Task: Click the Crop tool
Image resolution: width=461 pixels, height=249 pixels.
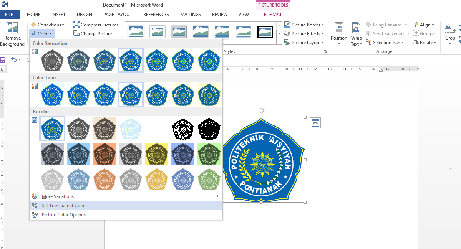Action: pyautogui.click(x=450, y=34)
